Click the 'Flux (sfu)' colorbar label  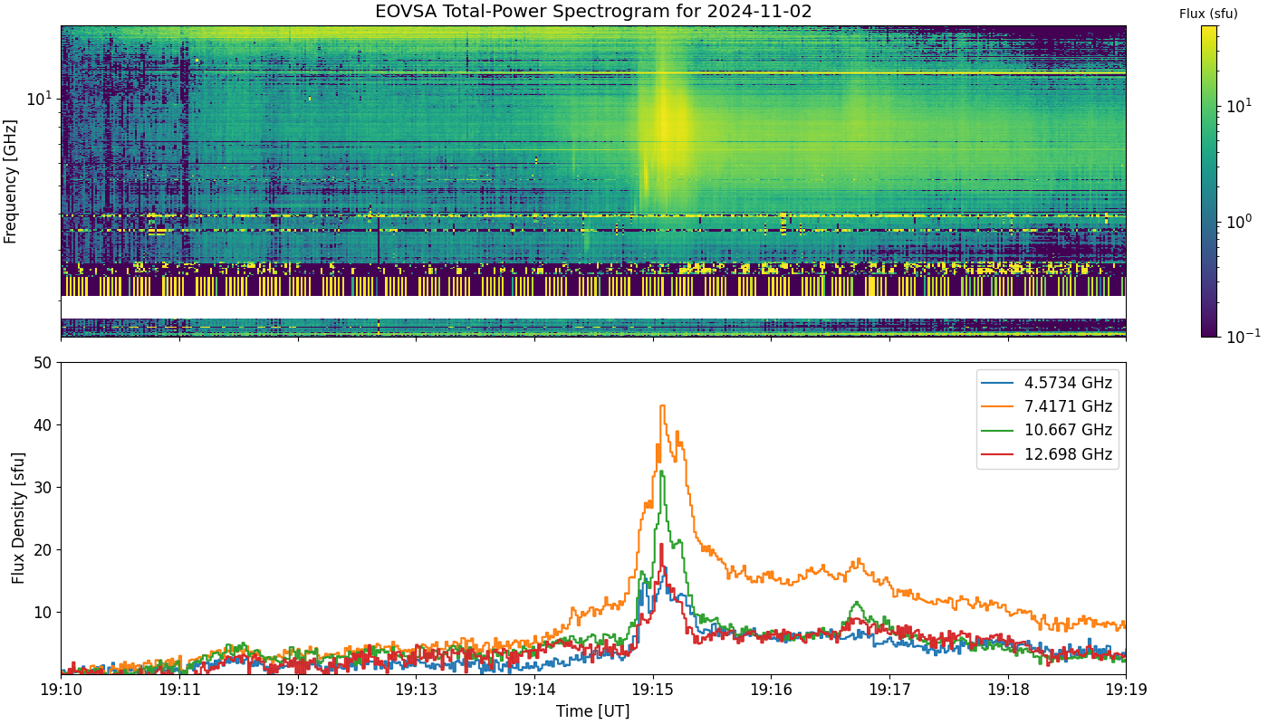point(1208,14)
